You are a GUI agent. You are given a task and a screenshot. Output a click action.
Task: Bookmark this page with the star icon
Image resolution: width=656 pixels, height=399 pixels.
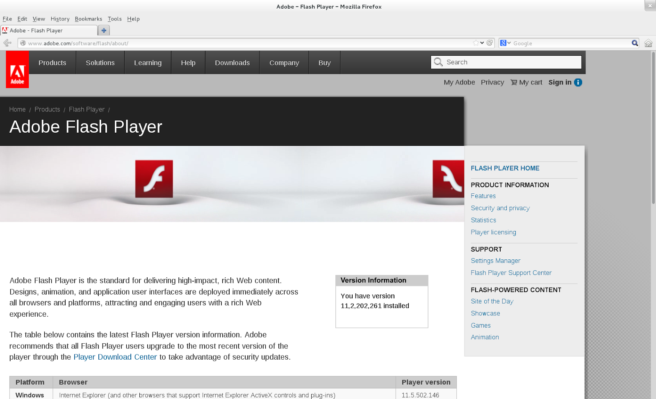[476, 43]
